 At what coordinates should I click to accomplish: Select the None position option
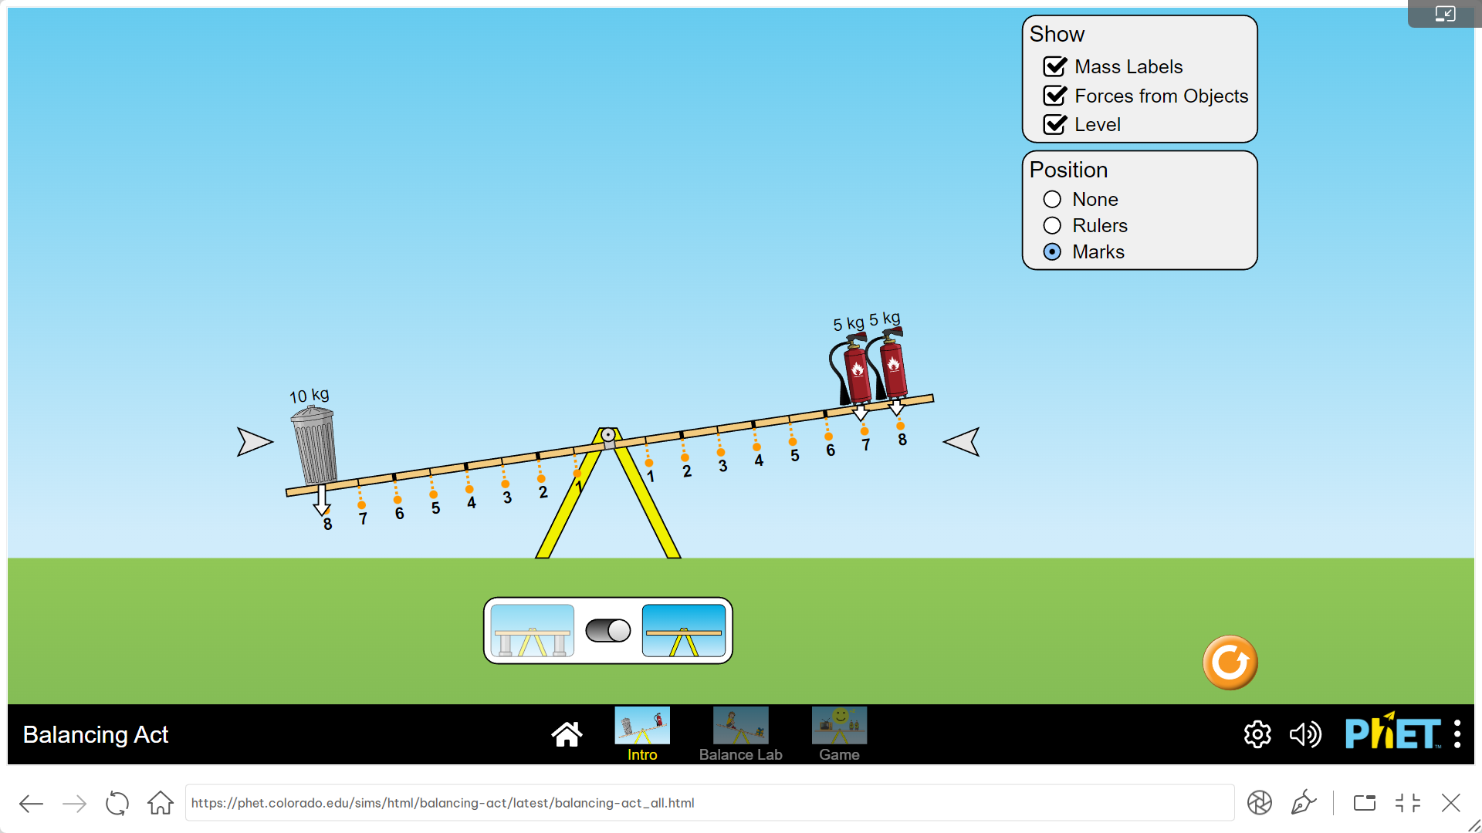click(x=1052, y=199)
